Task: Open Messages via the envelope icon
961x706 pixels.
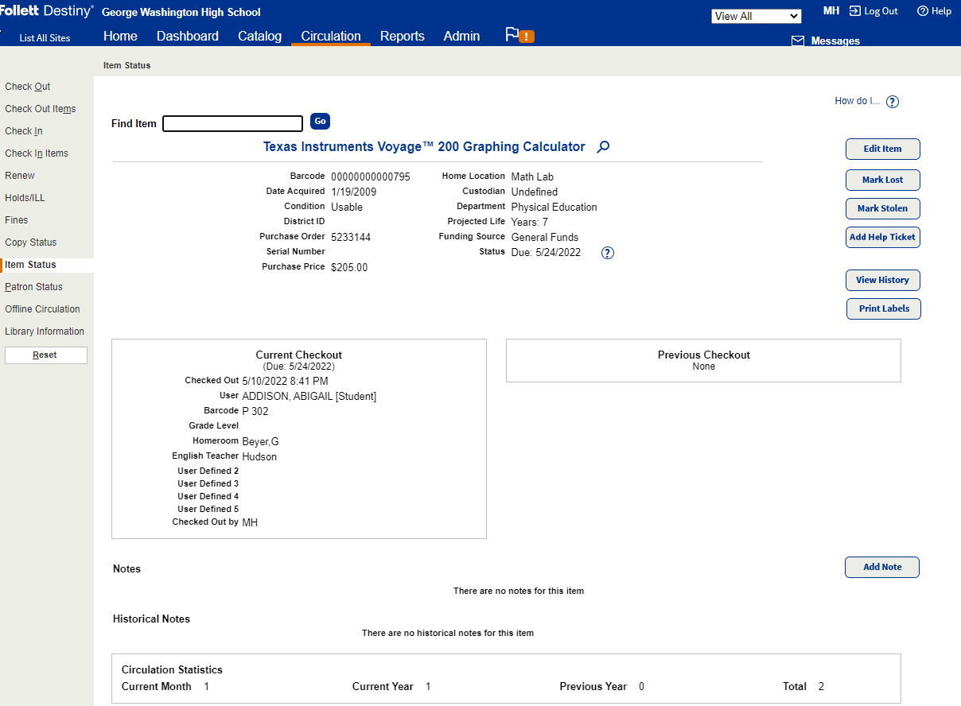Action: coord(798,41)
